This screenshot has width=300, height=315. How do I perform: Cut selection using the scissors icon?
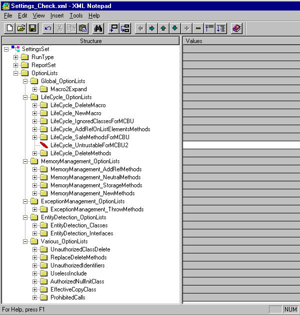click(59, 29)
